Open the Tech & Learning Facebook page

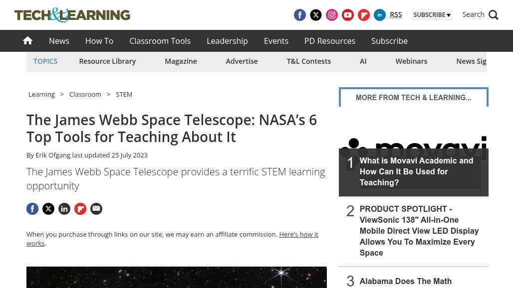(x=300, y=15)
